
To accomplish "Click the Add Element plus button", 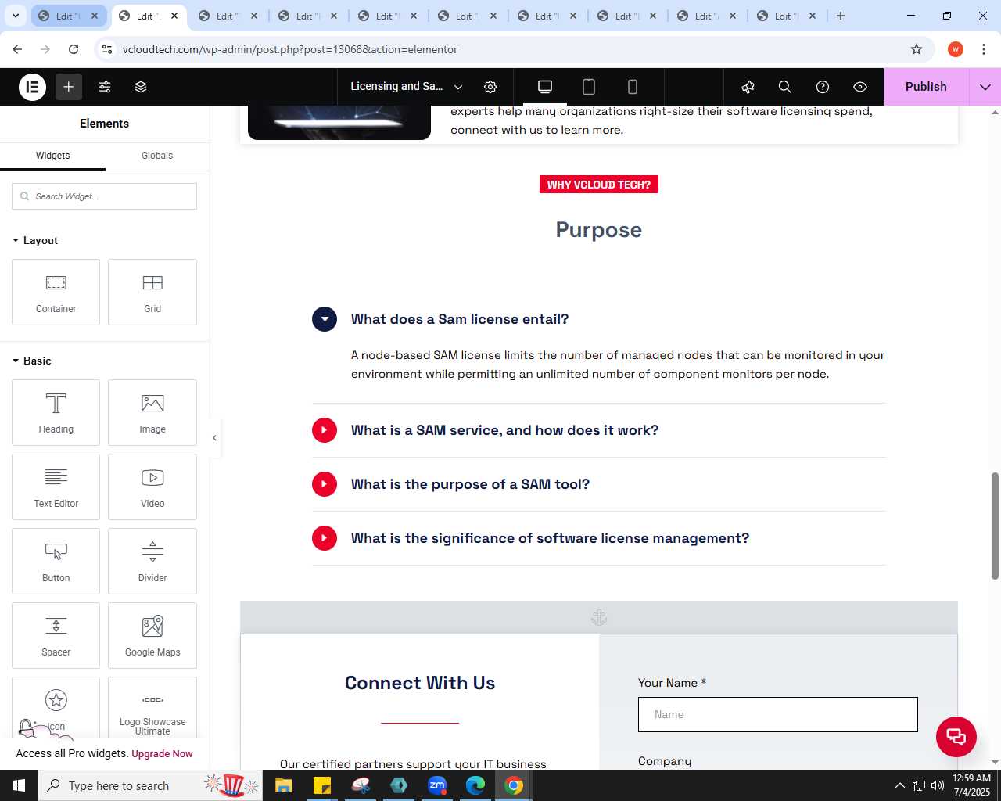I will pos(69,87).
